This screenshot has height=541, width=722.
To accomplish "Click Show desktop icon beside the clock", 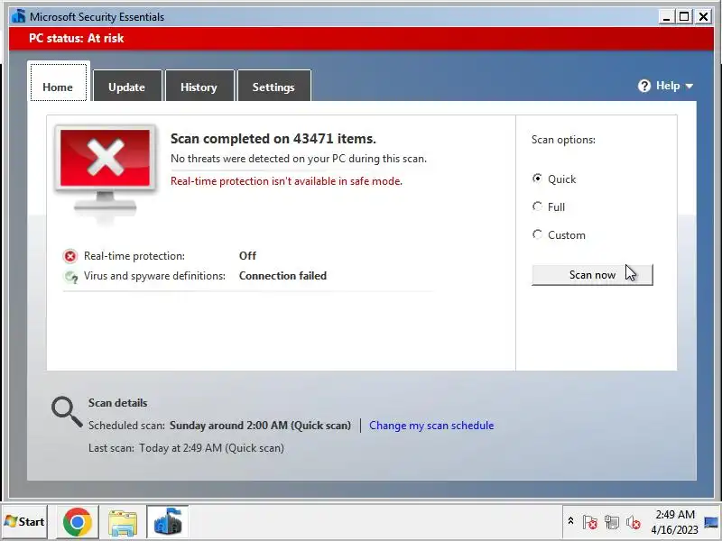I will coord(711,522).
